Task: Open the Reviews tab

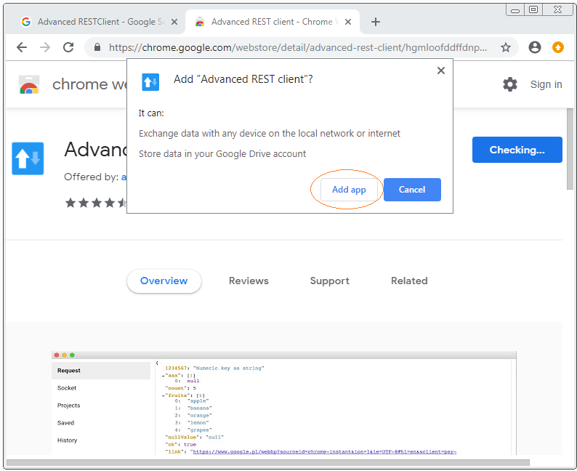Action: [x=249, y=281]
